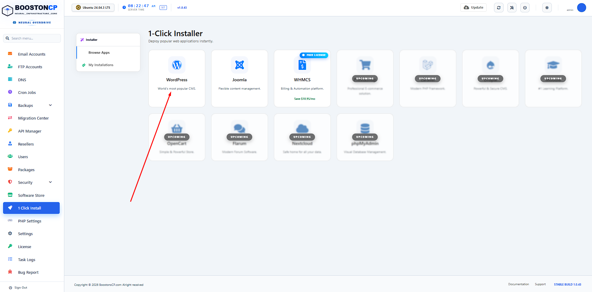This screenshot has height=292, width=592.
Task: Click the Installer panel header
Action: coord(108,40)
